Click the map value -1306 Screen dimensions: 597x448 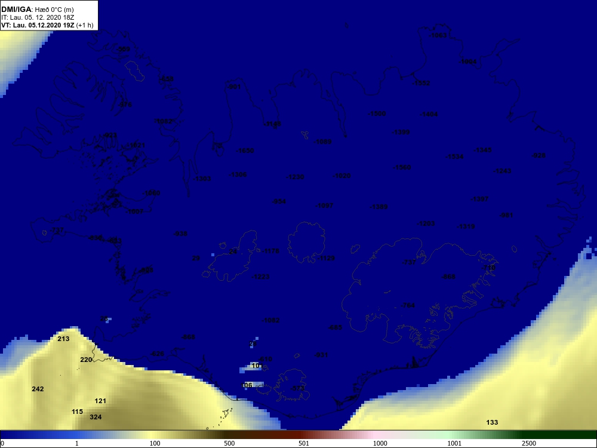(238, 174)
